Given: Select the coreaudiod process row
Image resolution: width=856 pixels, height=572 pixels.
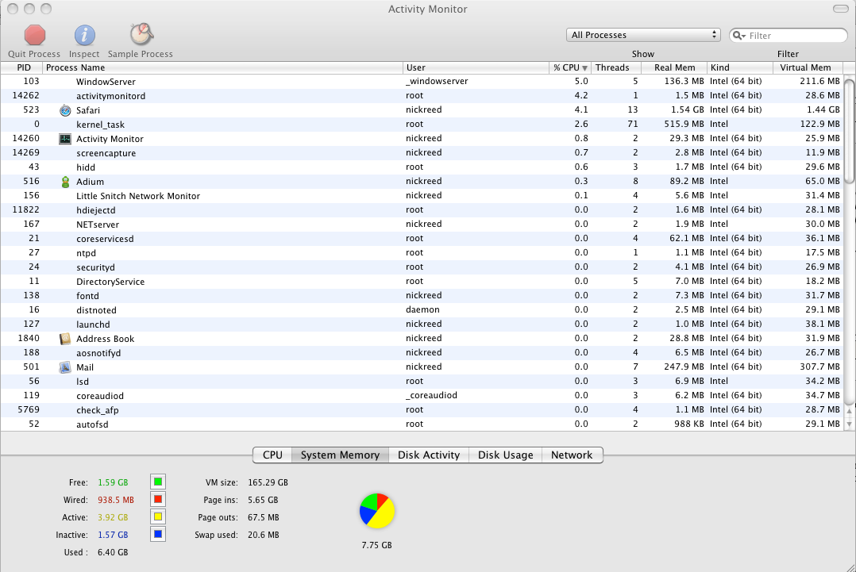Looking at the screenshot, I should 422,395.
